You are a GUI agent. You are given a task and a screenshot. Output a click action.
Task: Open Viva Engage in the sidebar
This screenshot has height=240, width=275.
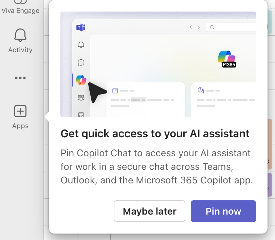click(x=20, y=7)
